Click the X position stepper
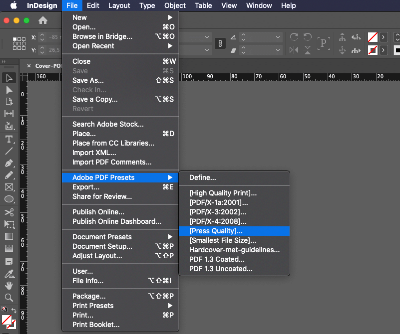400x334 pixels. tap(42, 37)
